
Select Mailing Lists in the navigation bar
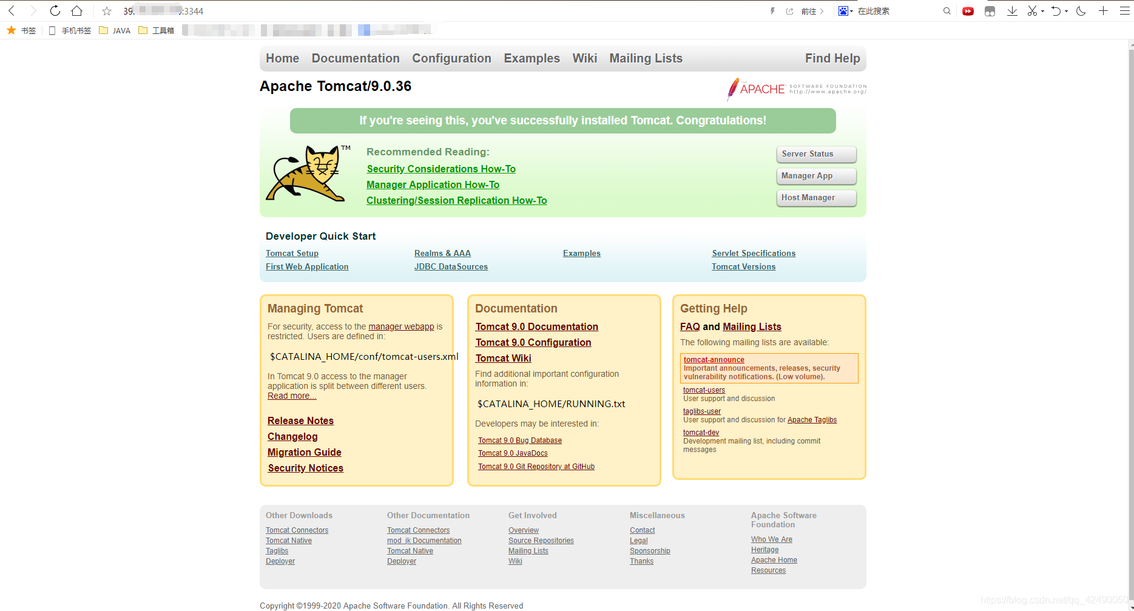[x=646, y=58]
